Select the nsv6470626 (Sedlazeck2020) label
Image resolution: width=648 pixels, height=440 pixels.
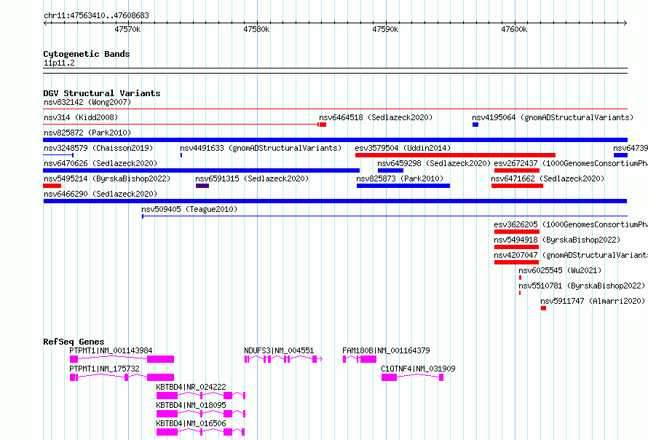pyautogui.click(x=100, y=163)
